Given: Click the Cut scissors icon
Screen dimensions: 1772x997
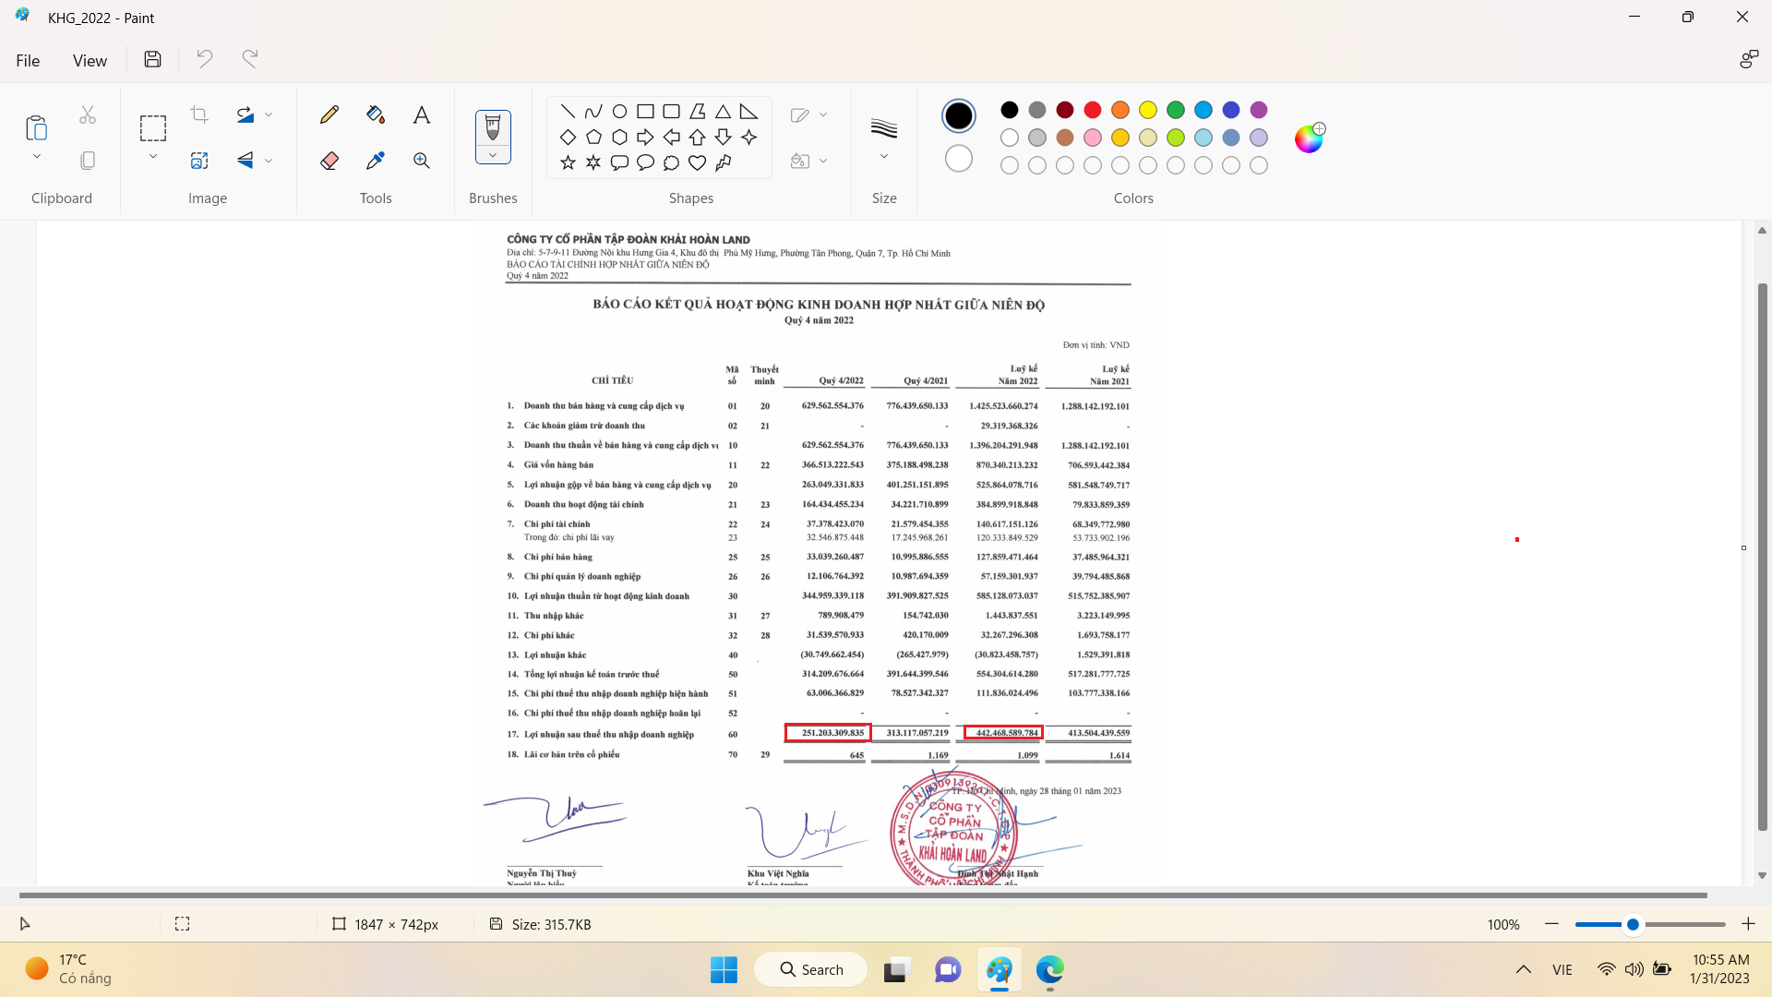Looking at the screenshot, I should [88, 114].
